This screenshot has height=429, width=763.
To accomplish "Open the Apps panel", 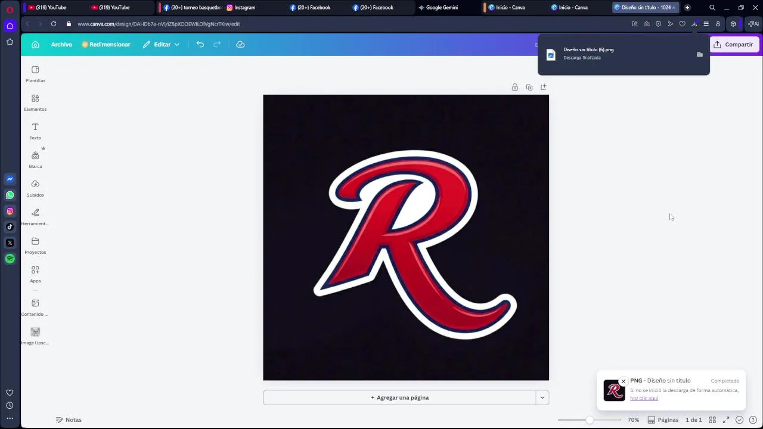I will point(35,274).
